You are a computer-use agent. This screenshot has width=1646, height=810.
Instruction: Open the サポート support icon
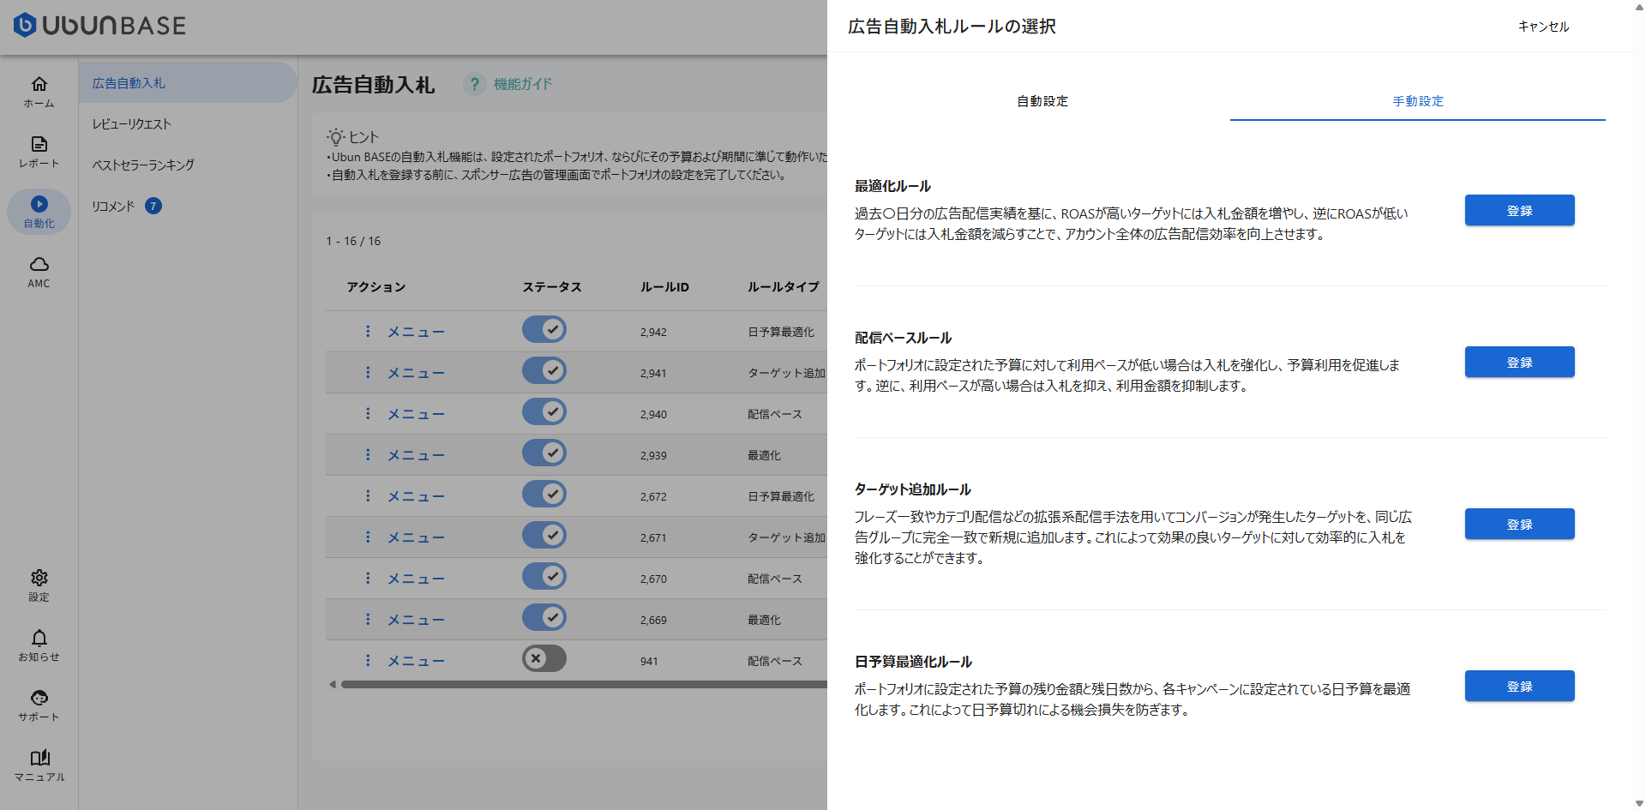tap(39, 698)
